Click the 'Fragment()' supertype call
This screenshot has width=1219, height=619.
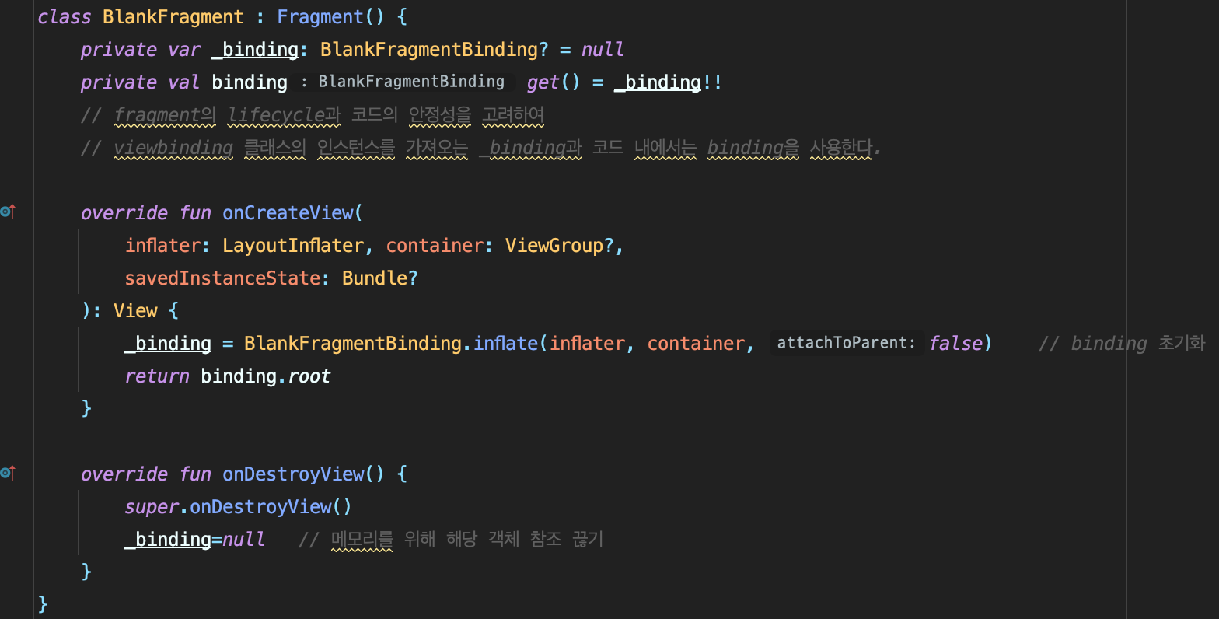point(330,17)
